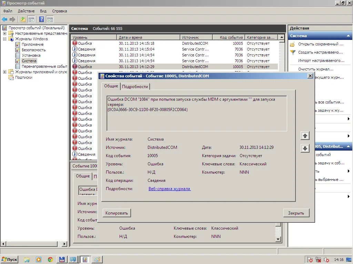Open the Веб-справка журнала link
This screenshot has height=264, width=353.
[169, 189]
